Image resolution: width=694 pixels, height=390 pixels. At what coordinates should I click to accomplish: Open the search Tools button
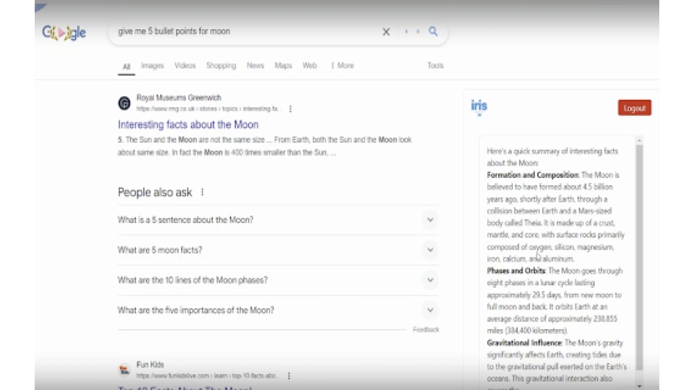435,65
